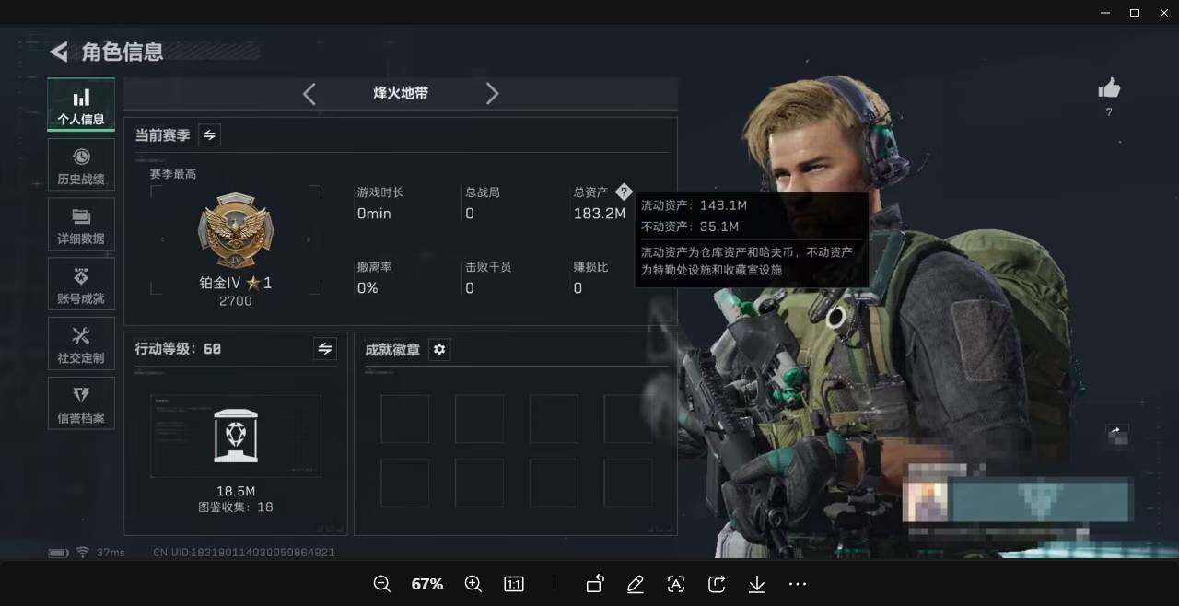Click the 铂金IV rank badge
1179x606 pixels.
coord(235,229)
